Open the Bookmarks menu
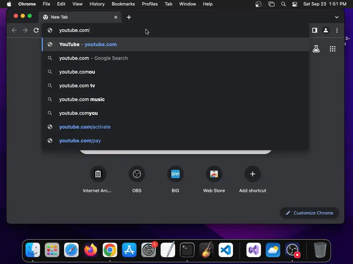353x264 pixels. 123,4
